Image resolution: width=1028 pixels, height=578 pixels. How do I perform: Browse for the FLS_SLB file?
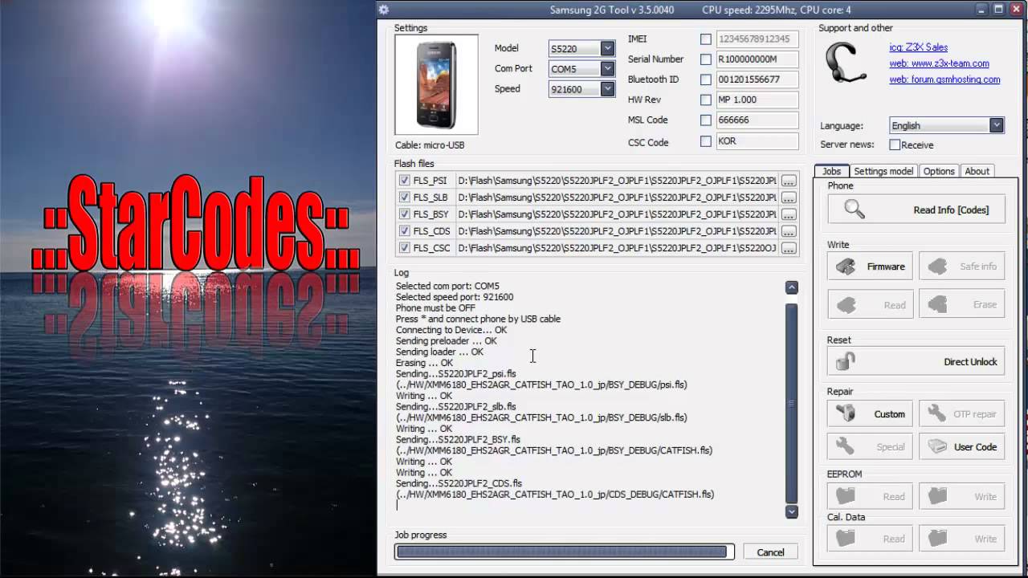(x=789, y=197)
